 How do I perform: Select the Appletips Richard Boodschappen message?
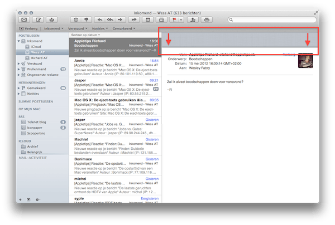point(115,47)
